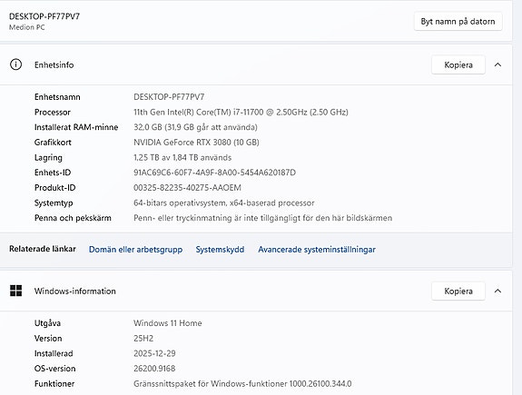Click the Processor value i7-11700 text
Screen dimensions: 522x395
pyautogui.click(x=241, y=112)
